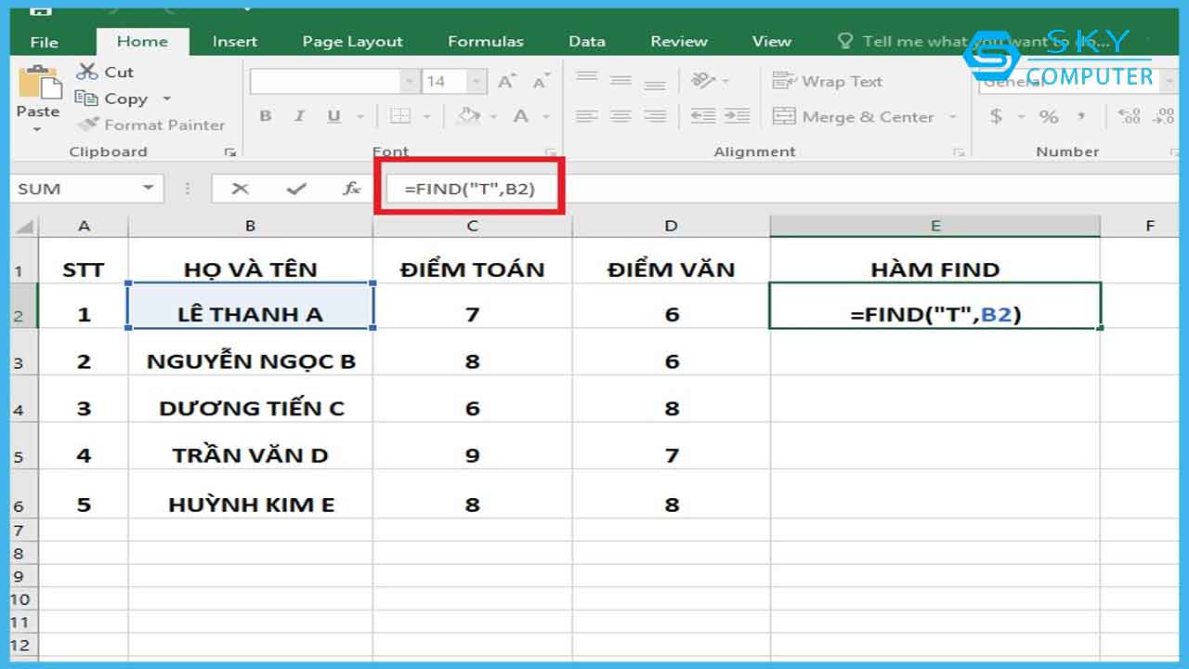
Task: Click the Percent Style icon
Action: click(1049, 116)
